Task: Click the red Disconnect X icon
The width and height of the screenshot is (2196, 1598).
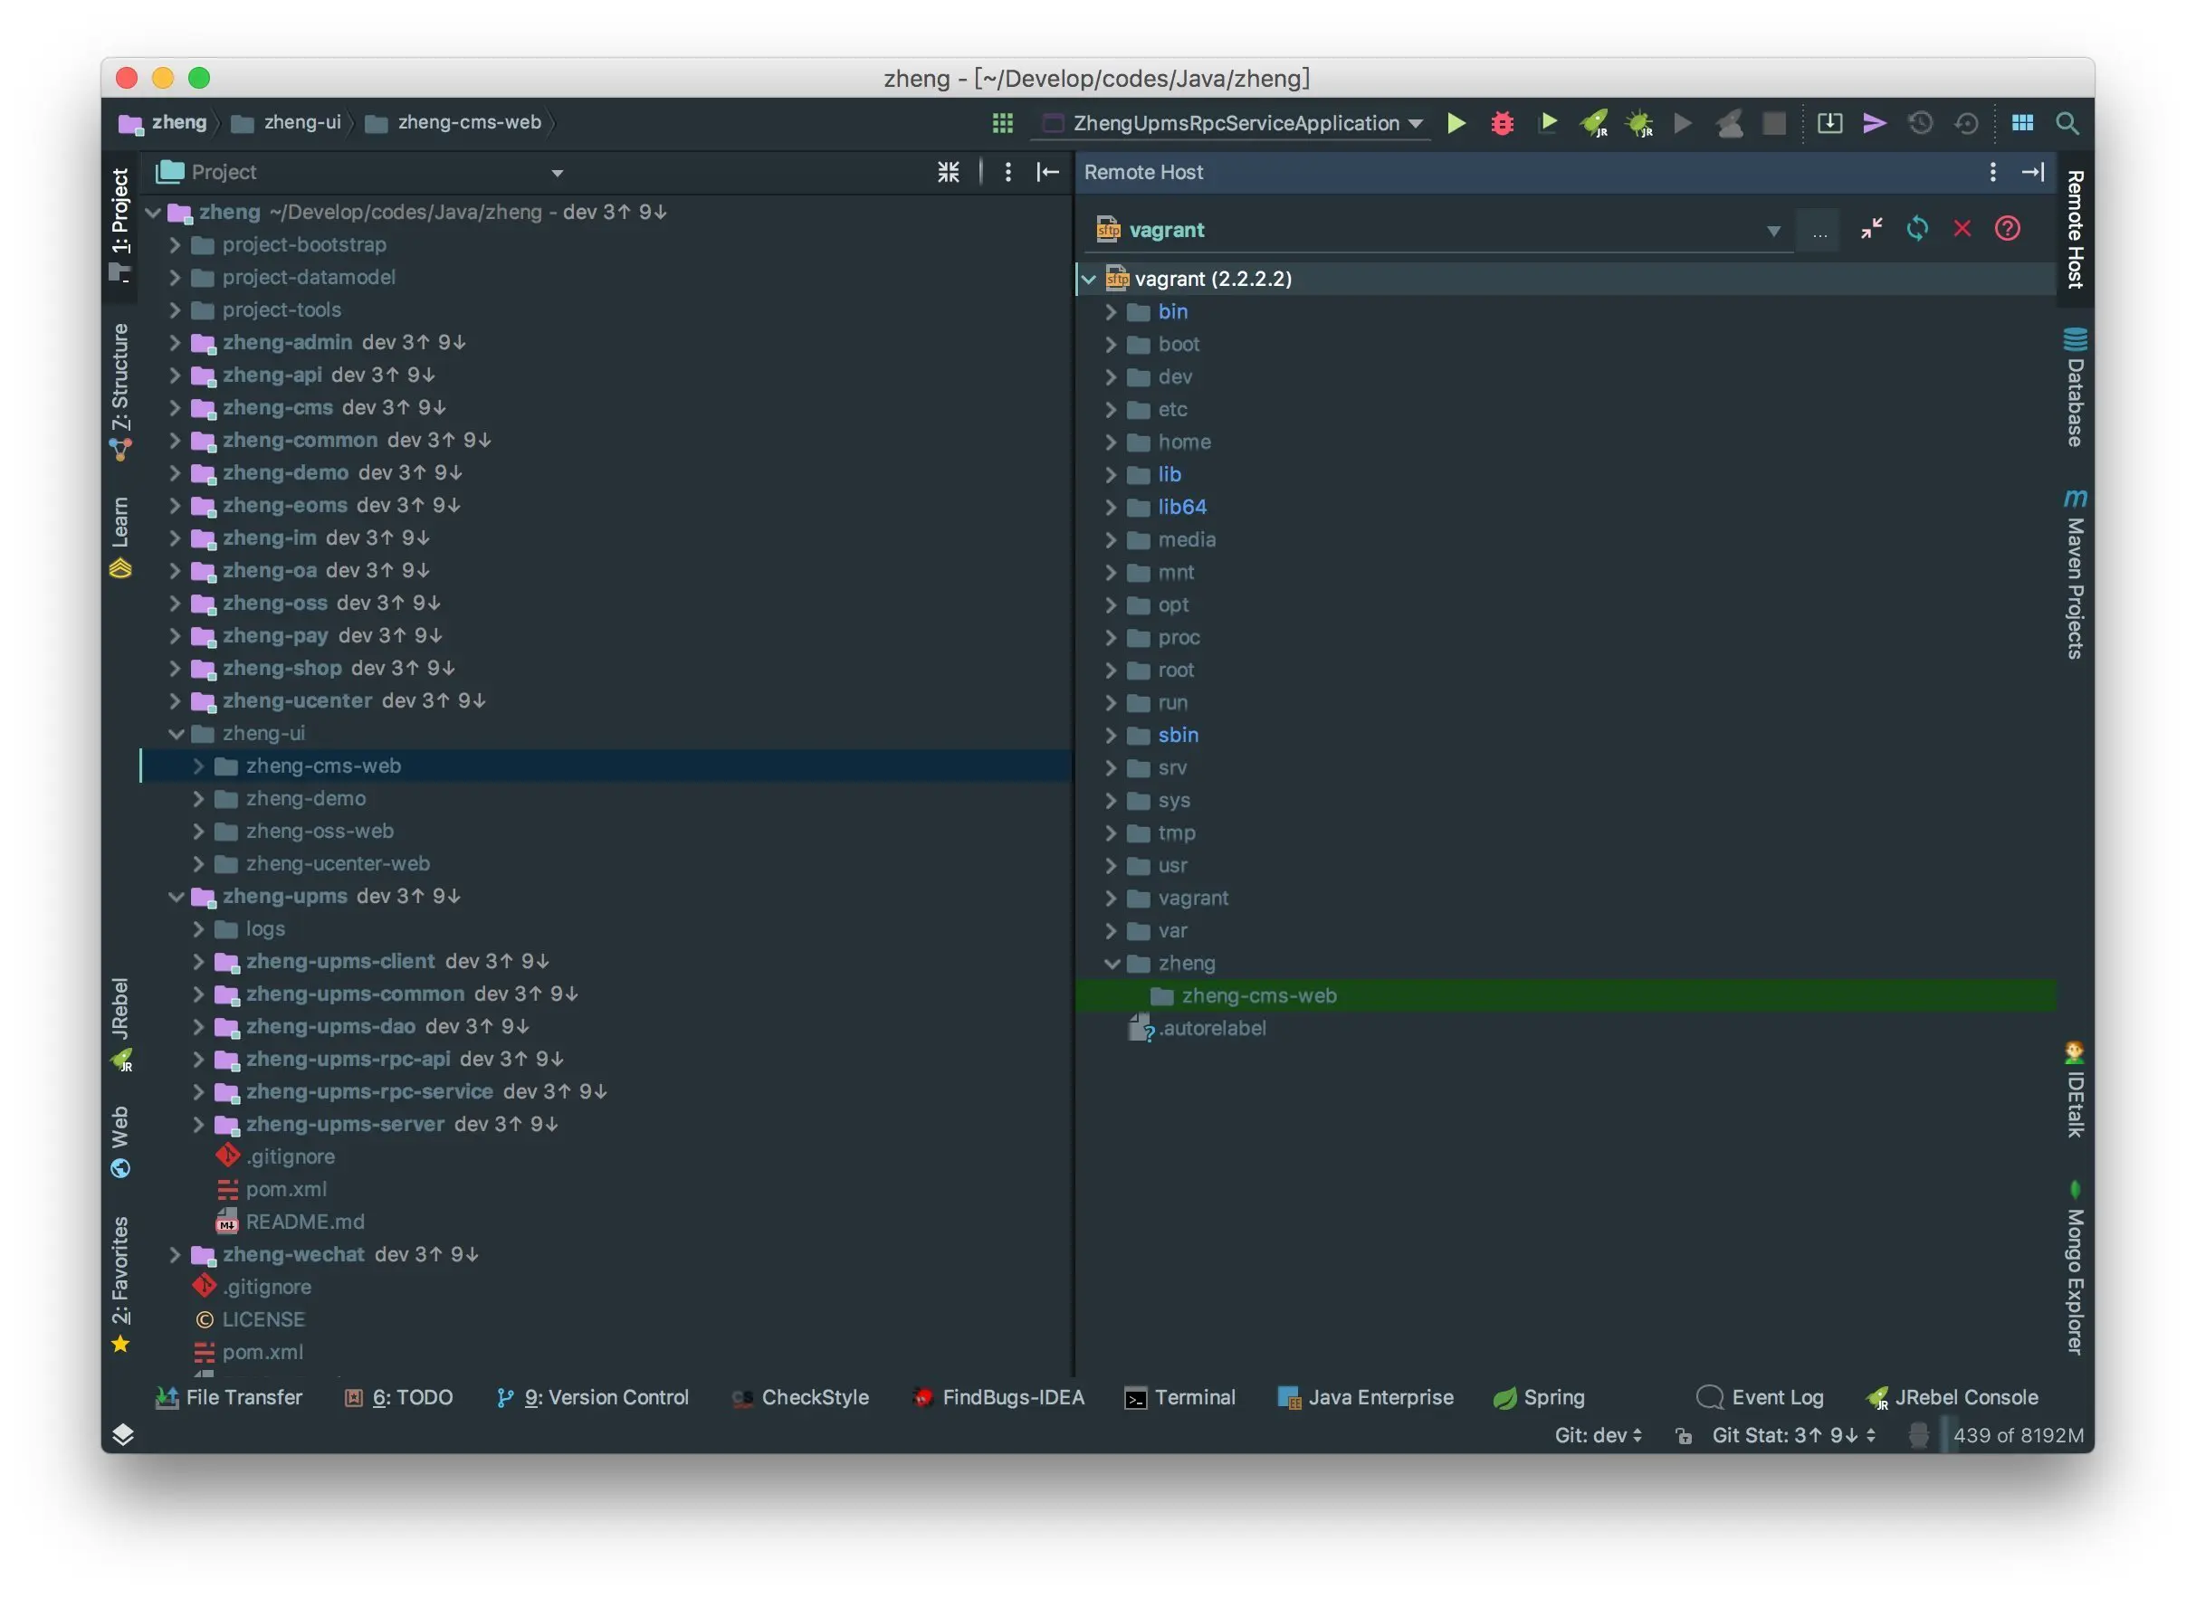Action: pos(1962,228)
